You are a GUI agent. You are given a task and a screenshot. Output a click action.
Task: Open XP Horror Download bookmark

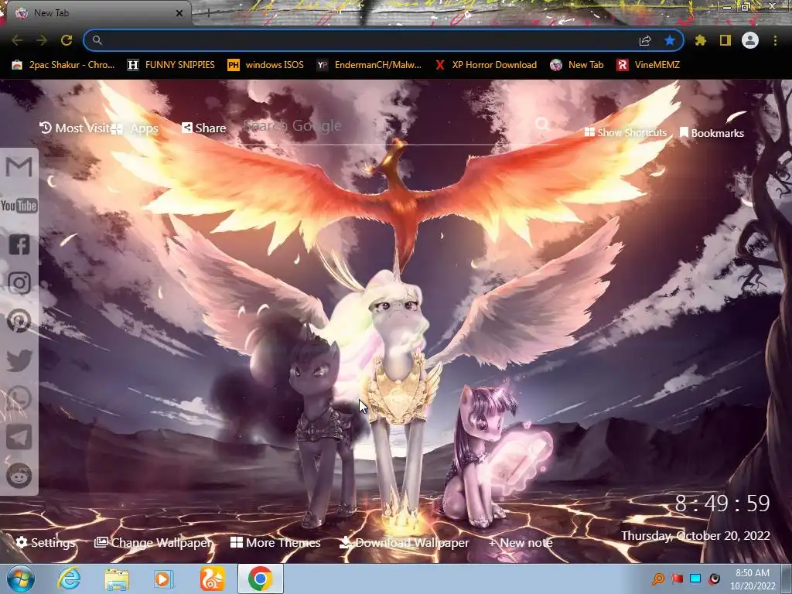pyautogui.click(x=486, y=65)
